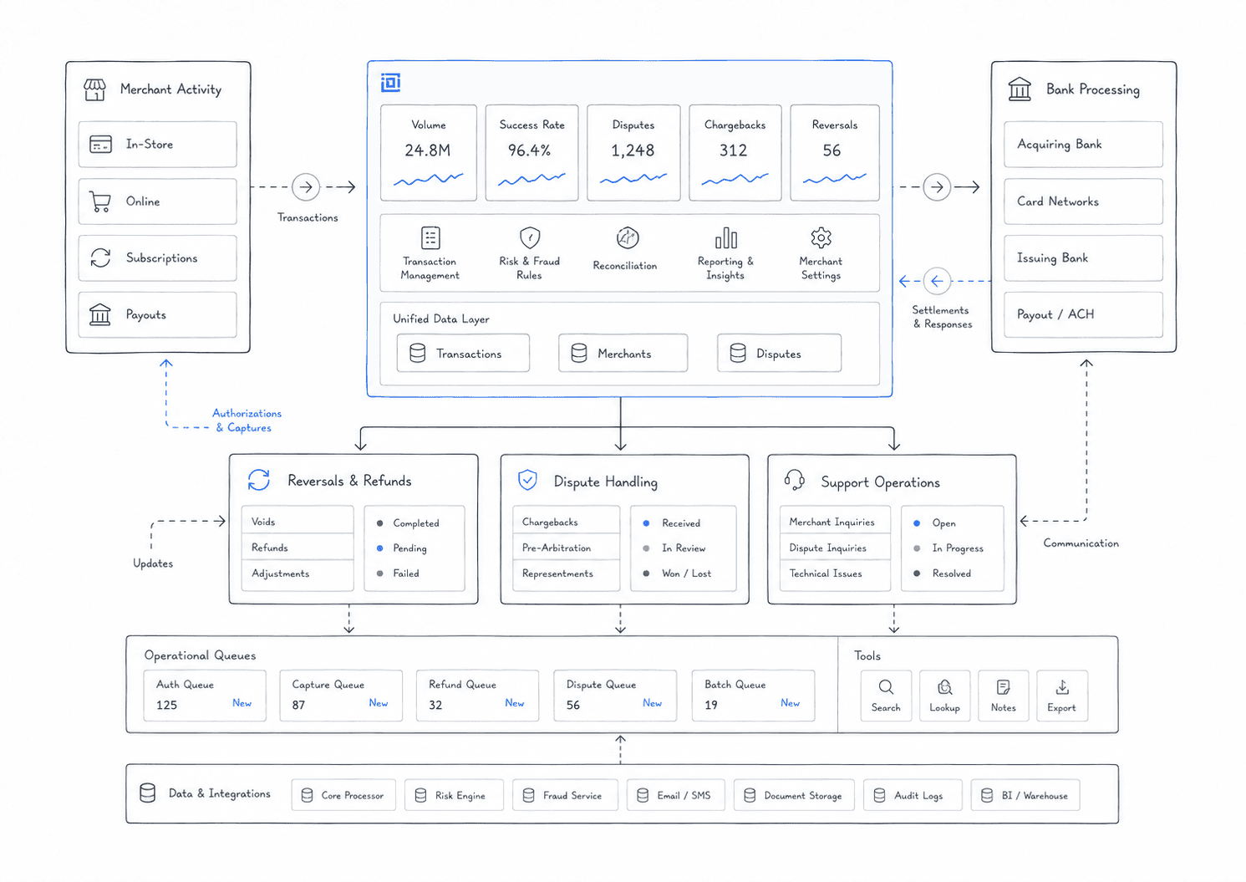Select the In Progress status dot
This screenshot has height=882, width=1246.
pos(917,548)
